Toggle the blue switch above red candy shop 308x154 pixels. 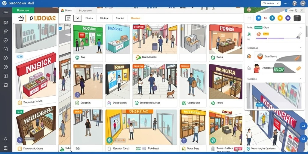coord(20,57)
